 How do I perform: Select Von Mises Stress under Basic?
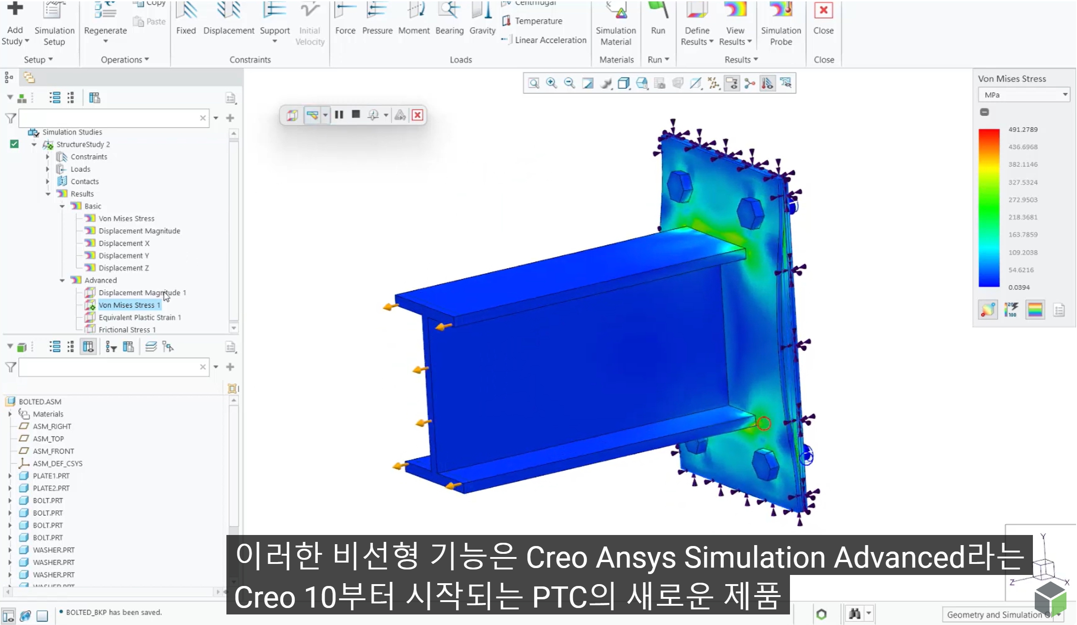tap(126, 219)
